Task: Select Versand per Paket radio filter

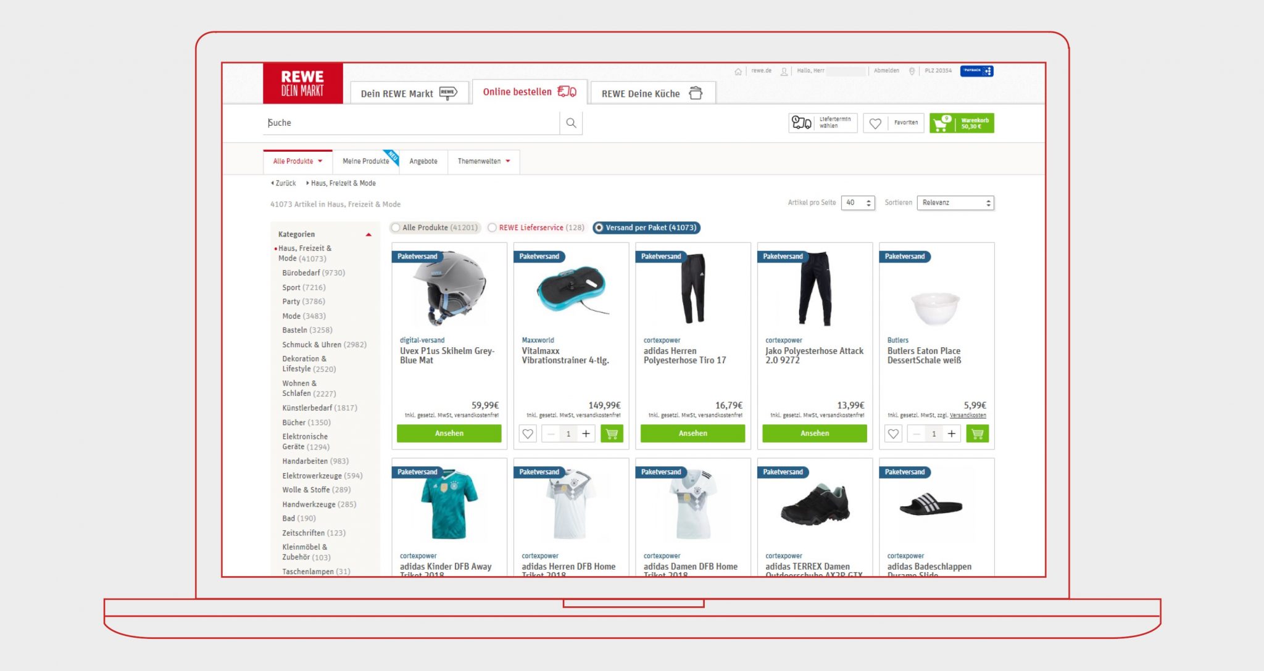Action: 598,228
